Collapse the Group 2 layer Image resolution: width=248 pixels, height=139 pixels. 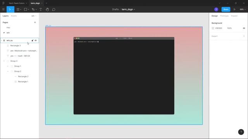[x=8, y=71]
